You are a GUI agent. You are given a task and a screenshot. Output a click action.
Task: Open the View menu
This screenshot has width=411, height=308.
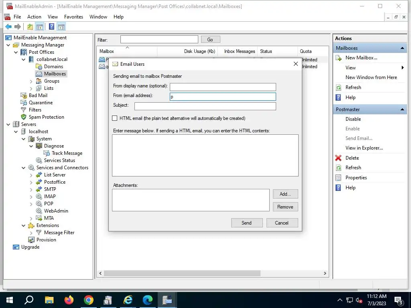[53, 17]
